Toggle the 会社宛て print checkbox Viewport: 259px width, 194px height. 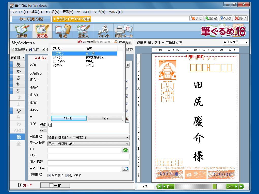pyautogui.click(x=67, y=176)
